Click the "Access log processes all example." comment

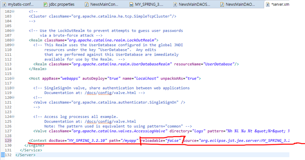[x=81, y=117]
